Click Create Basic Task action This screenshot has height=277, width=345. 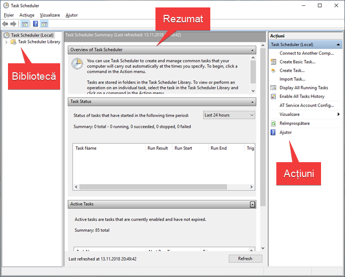(x=298, y=62)
